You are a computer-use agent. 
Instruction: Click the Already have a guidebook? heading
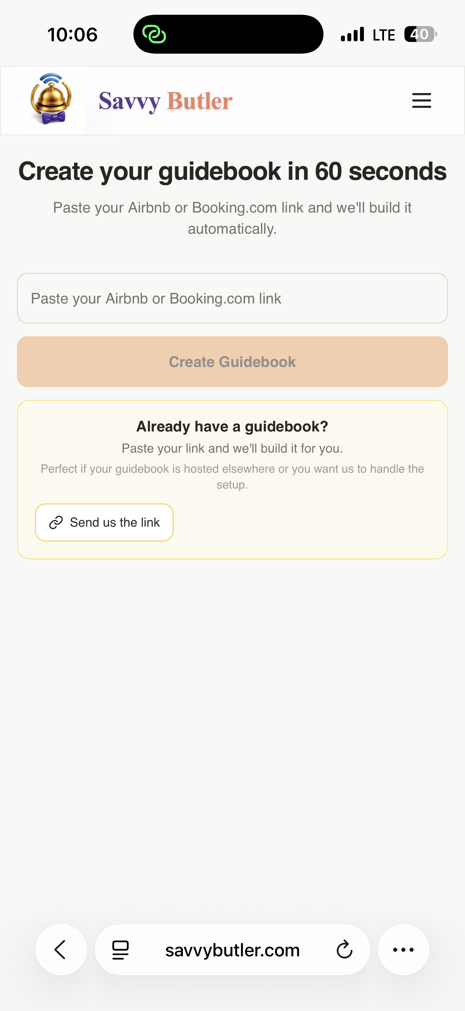[x=232, y=427]
